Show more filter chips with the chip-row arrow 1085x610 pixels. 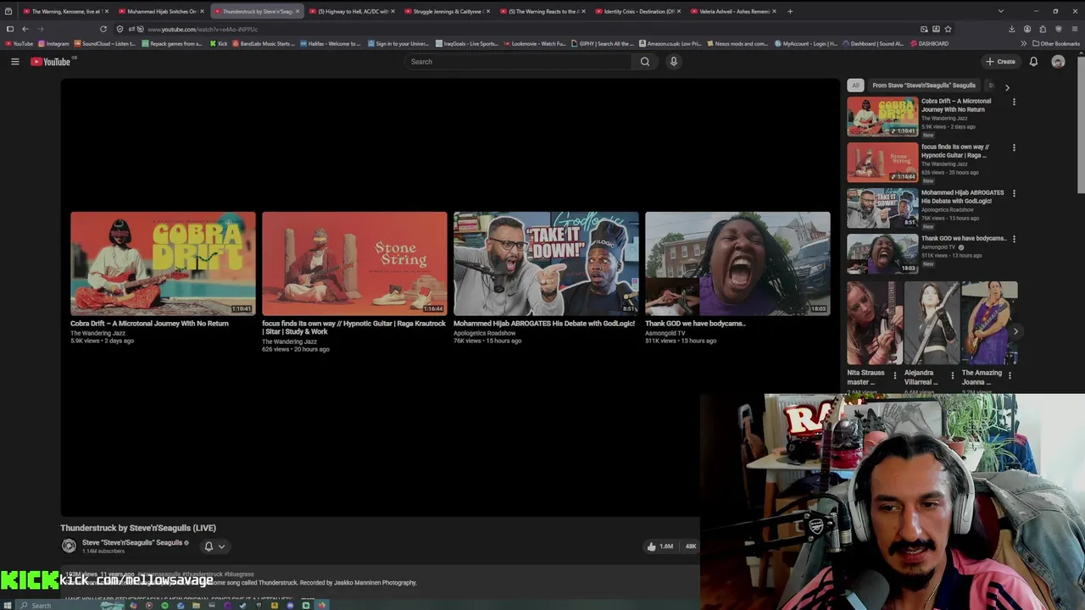tap(1007, 87)
